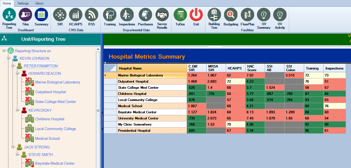Screen dimensions: 351x168
Task: Open the UV Summary lightbulb icon
Action: [264, 15]
